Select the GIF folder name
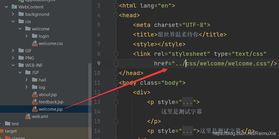The image size is (279, 139). (x=28, y=51)
